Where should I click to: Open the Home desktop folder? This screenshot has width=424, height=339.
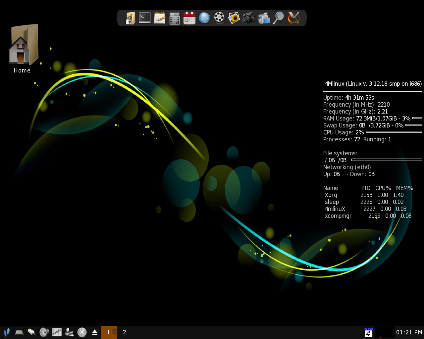click(x=23, y=49)
